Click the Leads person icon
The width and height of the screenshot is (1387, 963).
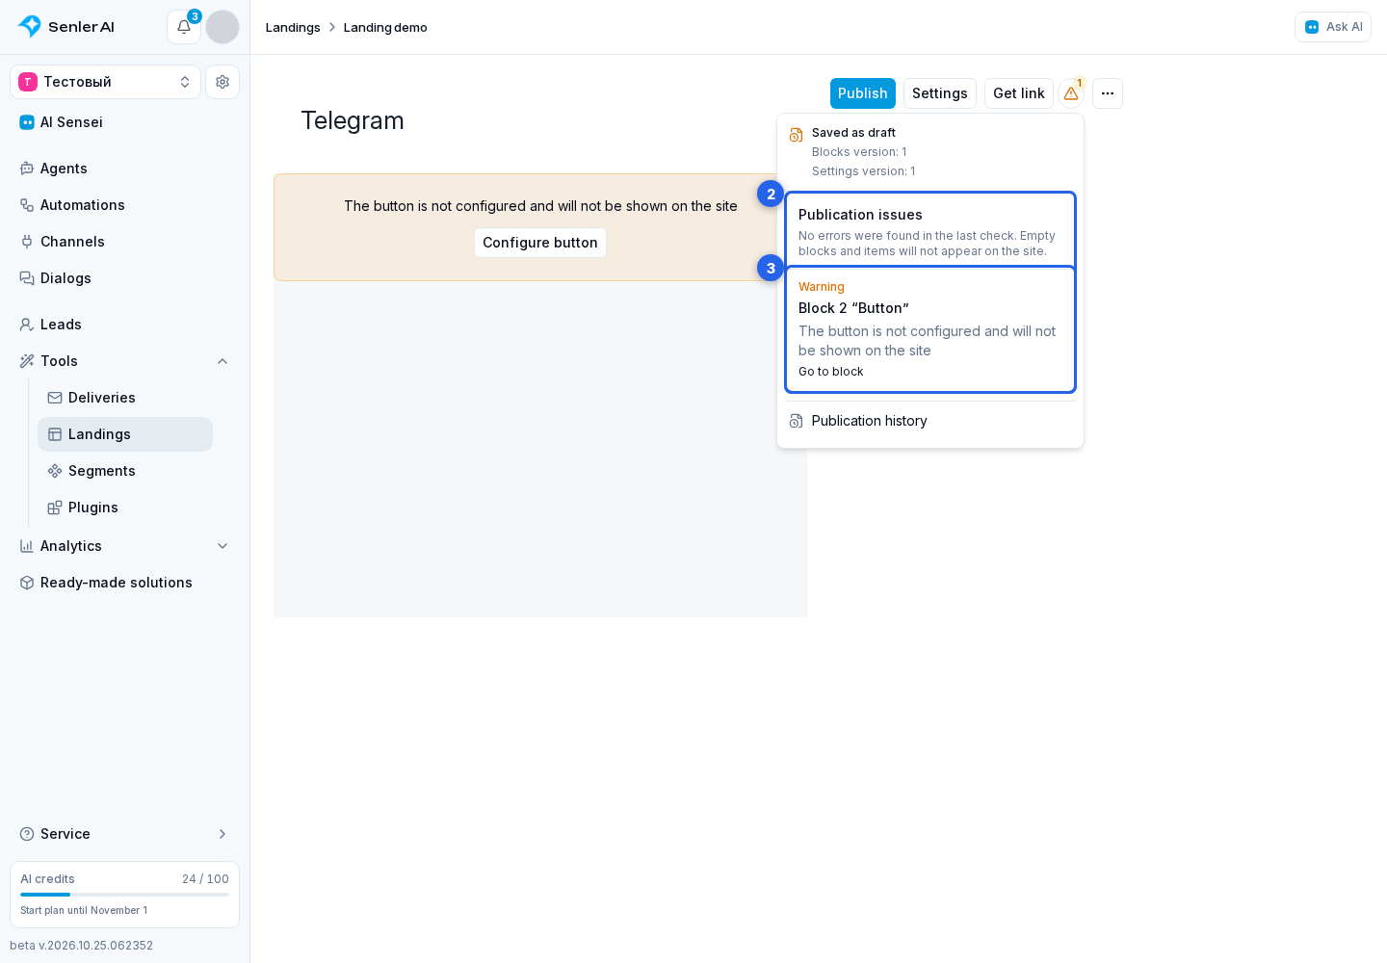click(x=27, y=325)
